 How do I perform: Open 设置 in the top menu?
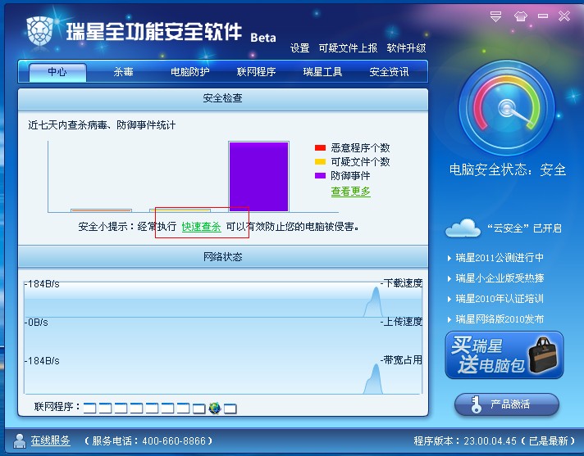click(x=300, y=48)
